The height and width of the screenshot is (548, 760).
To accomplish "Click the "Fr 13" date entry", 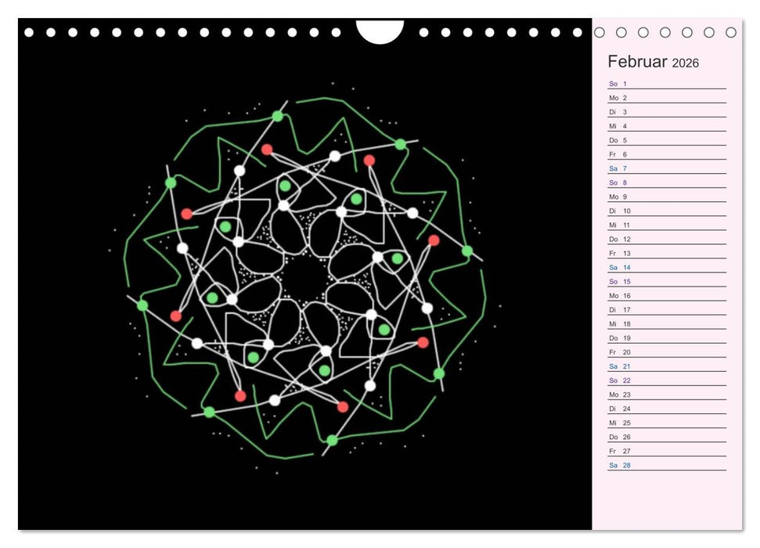I will [618, 253].
